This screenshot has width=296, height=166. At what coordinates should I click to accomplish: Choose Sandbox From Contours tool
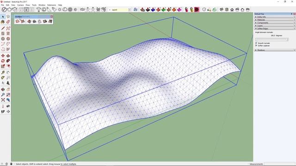click(x=18, y=21)
